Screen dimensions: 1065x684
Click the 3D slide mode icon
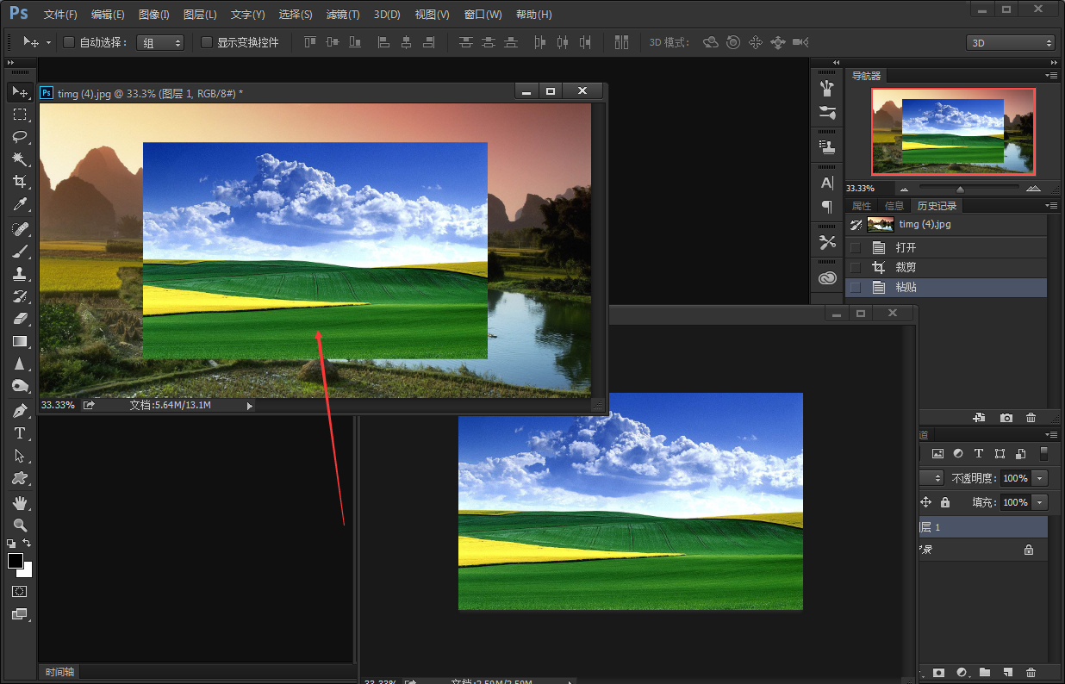point(778,42)
